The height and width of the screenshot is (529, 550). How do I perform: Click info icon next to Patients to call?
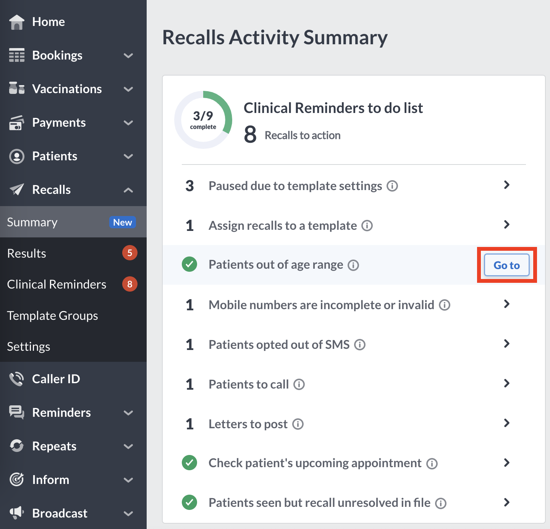299,384
